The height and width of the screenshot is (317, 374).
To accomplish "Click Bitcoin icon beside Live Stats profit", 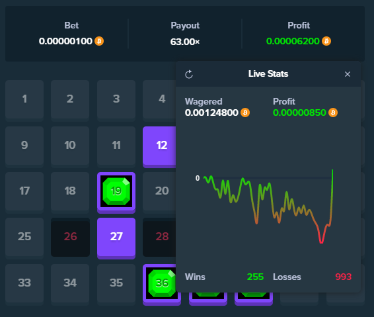I will [333, 113].
